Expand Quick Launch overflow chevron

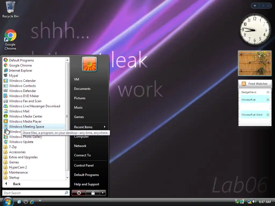point(40,201)
